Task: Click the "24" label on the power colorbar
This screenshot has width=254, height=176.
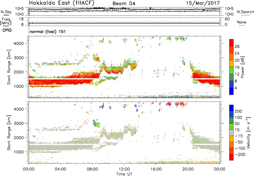Action: click(237, 53)
